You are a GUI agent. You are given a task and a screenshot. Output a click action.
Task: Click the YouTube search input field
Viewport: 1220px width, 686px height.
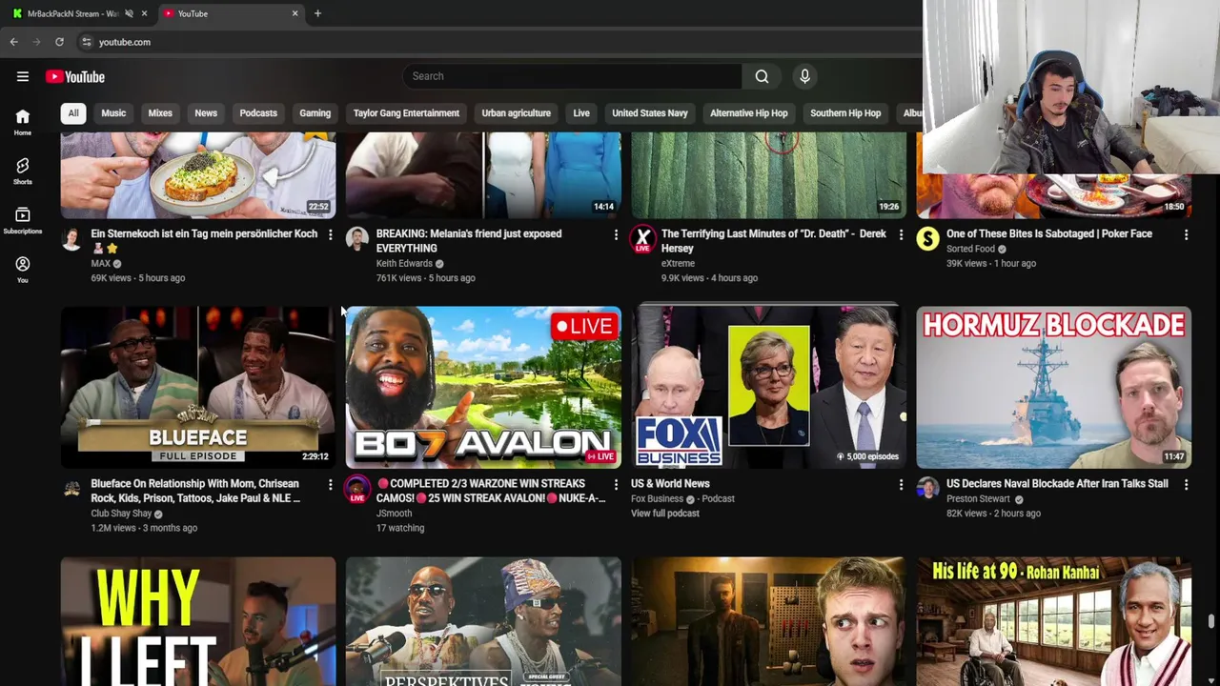click(x=572, y=76)
